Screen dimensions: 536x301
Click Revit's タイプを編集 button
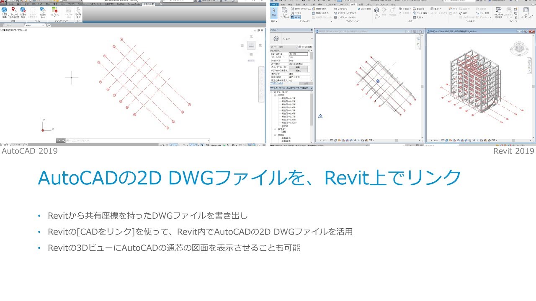[x=305, y=47]
